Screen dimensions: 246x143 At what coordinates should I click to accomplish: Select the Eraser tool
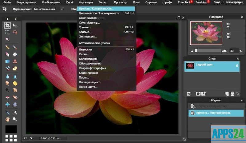(x=7, y=54)
